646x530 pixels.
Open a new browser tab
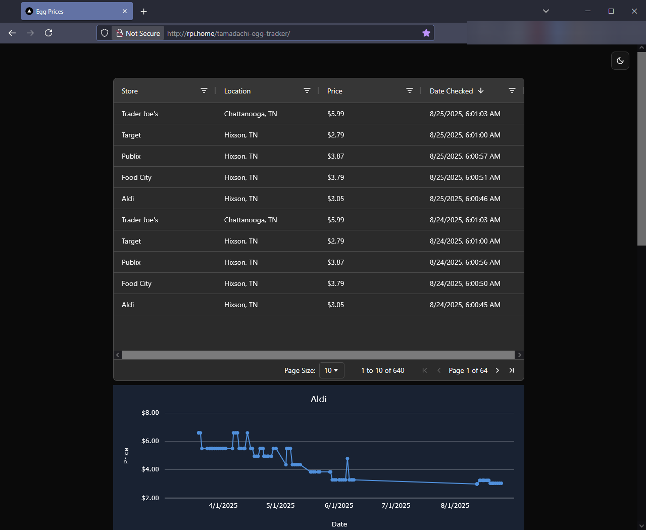point(144,11)
